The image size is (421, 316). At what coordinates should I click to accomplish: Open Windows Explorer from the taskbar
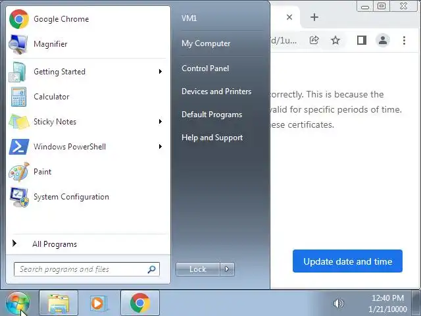coord(59,303)
